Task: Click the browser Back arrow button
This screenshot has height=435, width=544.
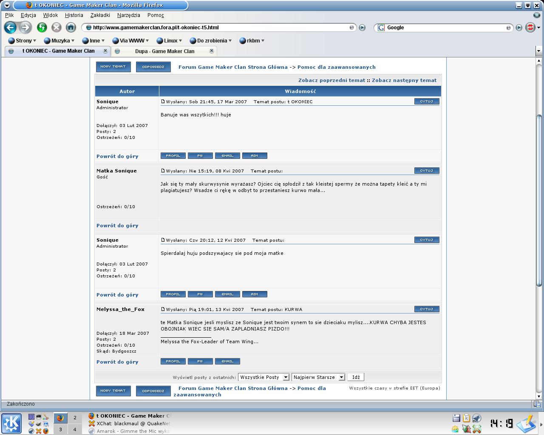Action: pos(10,28)
